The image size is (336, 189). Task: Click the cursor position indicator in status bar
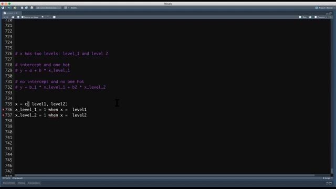(6, 178)
